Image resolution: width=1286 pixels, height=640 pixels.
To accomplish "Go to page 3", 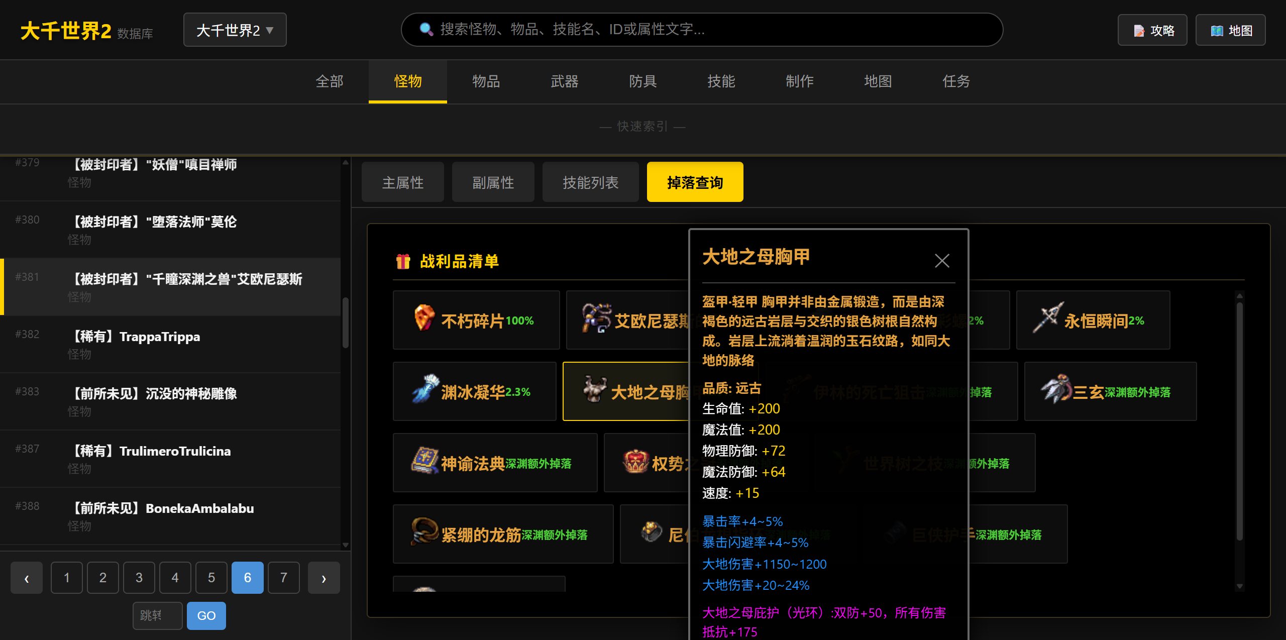I will tap(139, 578).
